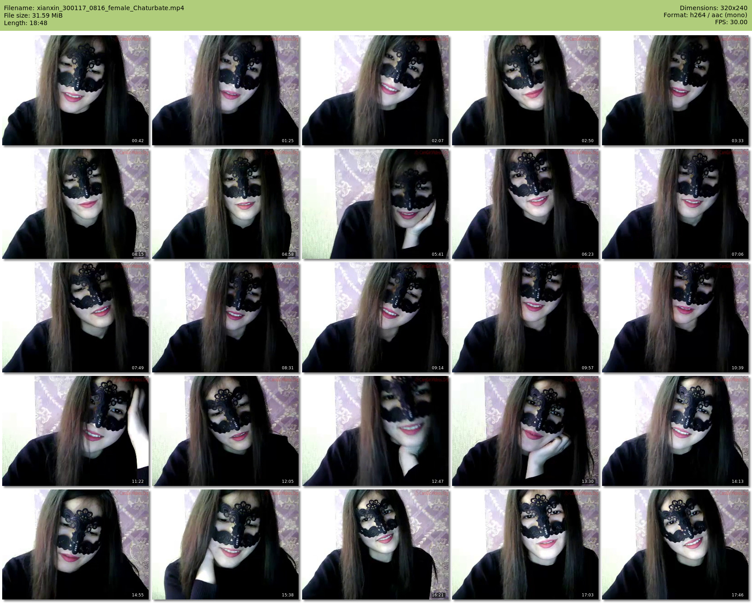Viewport: 752px width, 603px height.
Task: Click the frame at 11:22
Action: click(x=76, y=431)
